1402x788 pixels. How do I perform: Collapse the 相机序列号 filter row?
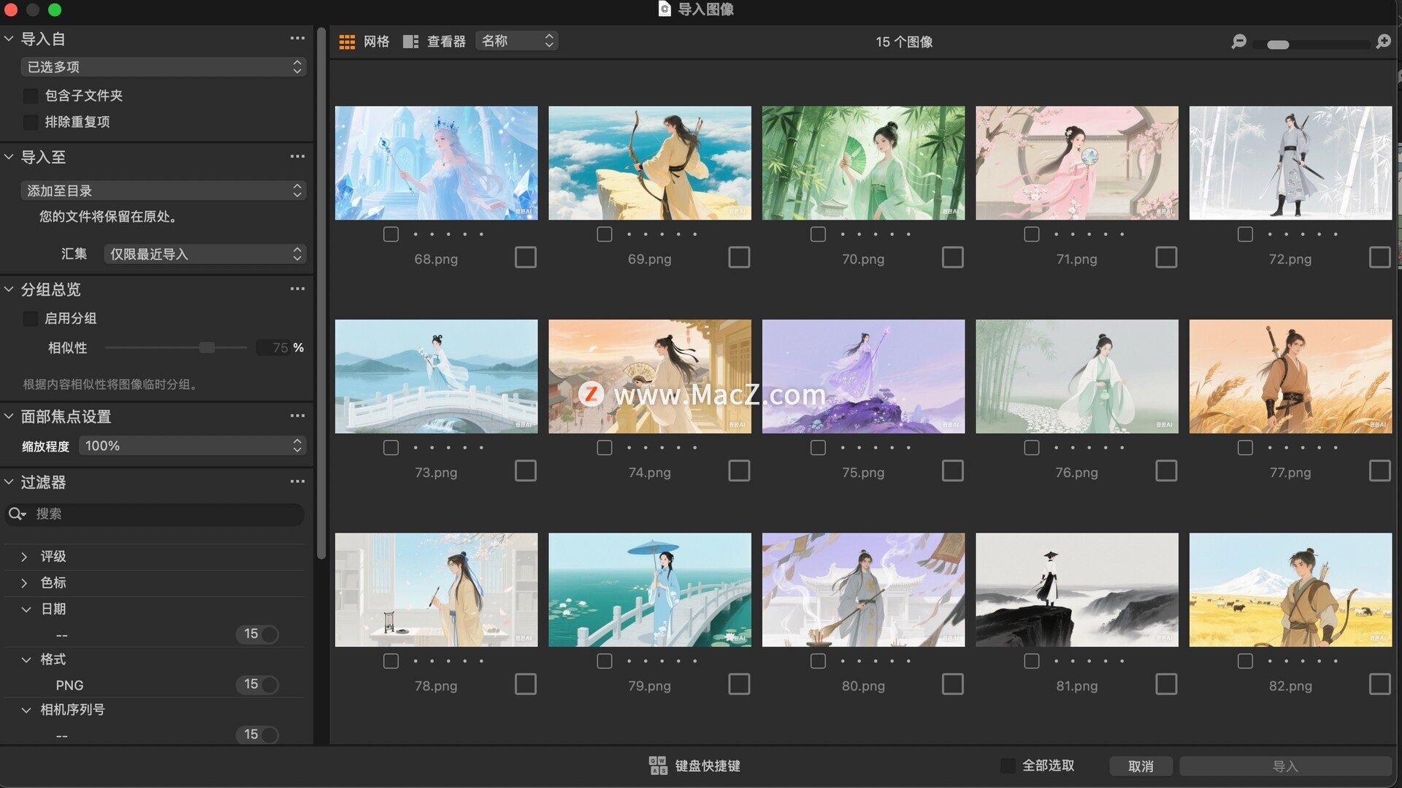click(x=26, y=710)
